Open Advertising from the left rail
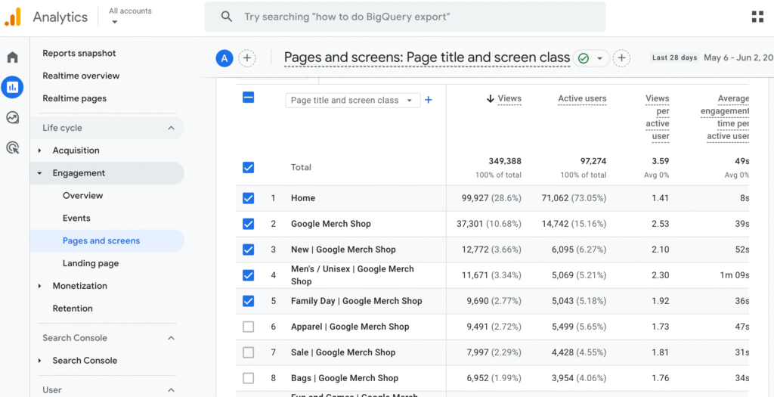The width and height of the screenshot is (774, 397). click(x=12, y=147)
